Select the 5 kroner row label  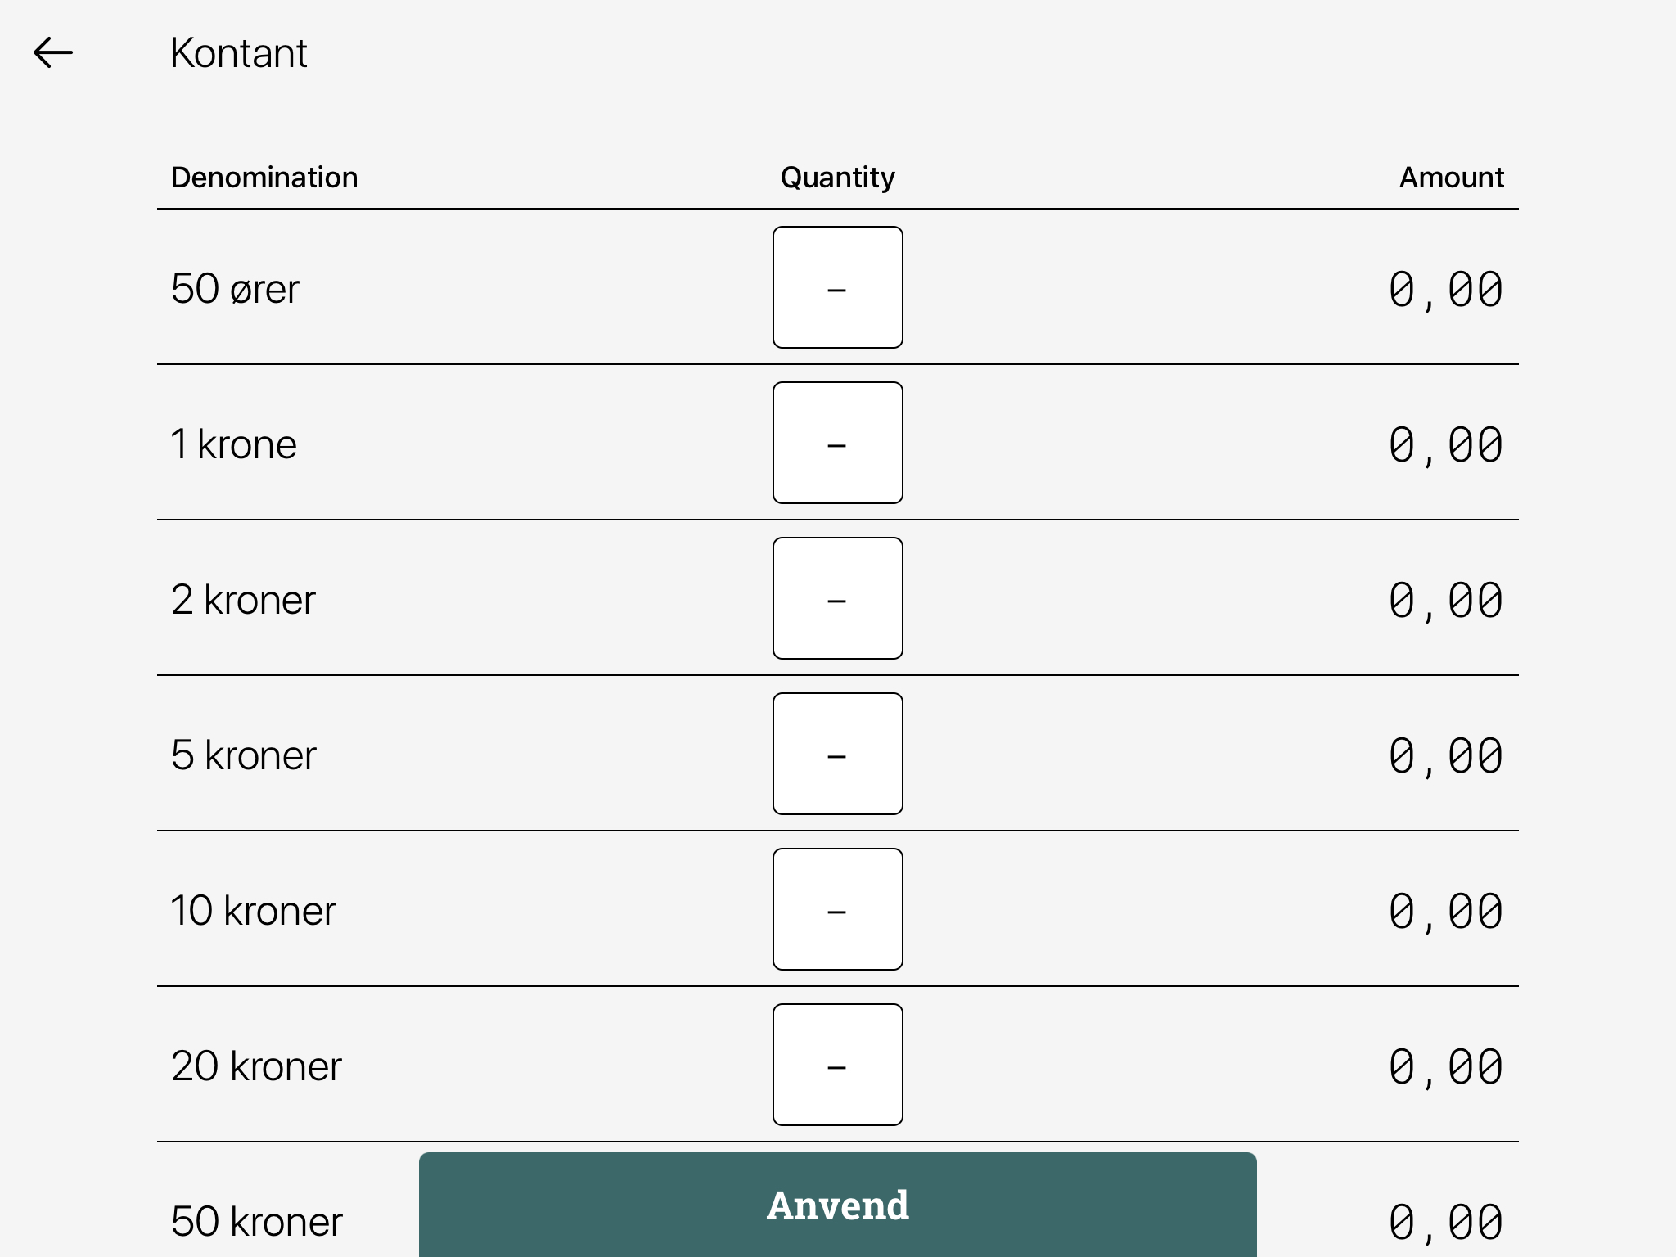243,755
